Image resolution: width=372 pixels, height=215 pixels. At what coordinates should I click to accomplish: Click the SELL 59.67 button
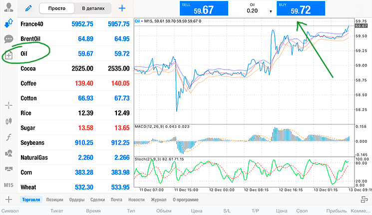pyautogui.click(x=204, y=8)
